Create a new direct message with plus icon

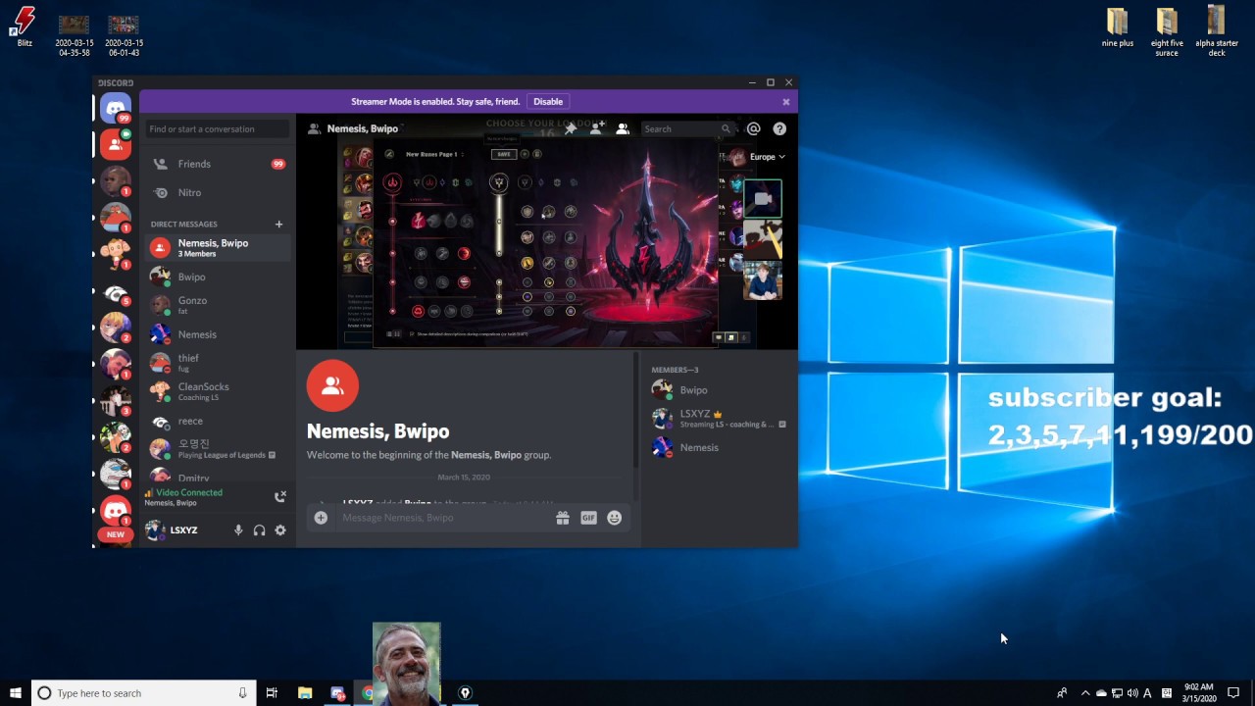[x=278, y=225]
